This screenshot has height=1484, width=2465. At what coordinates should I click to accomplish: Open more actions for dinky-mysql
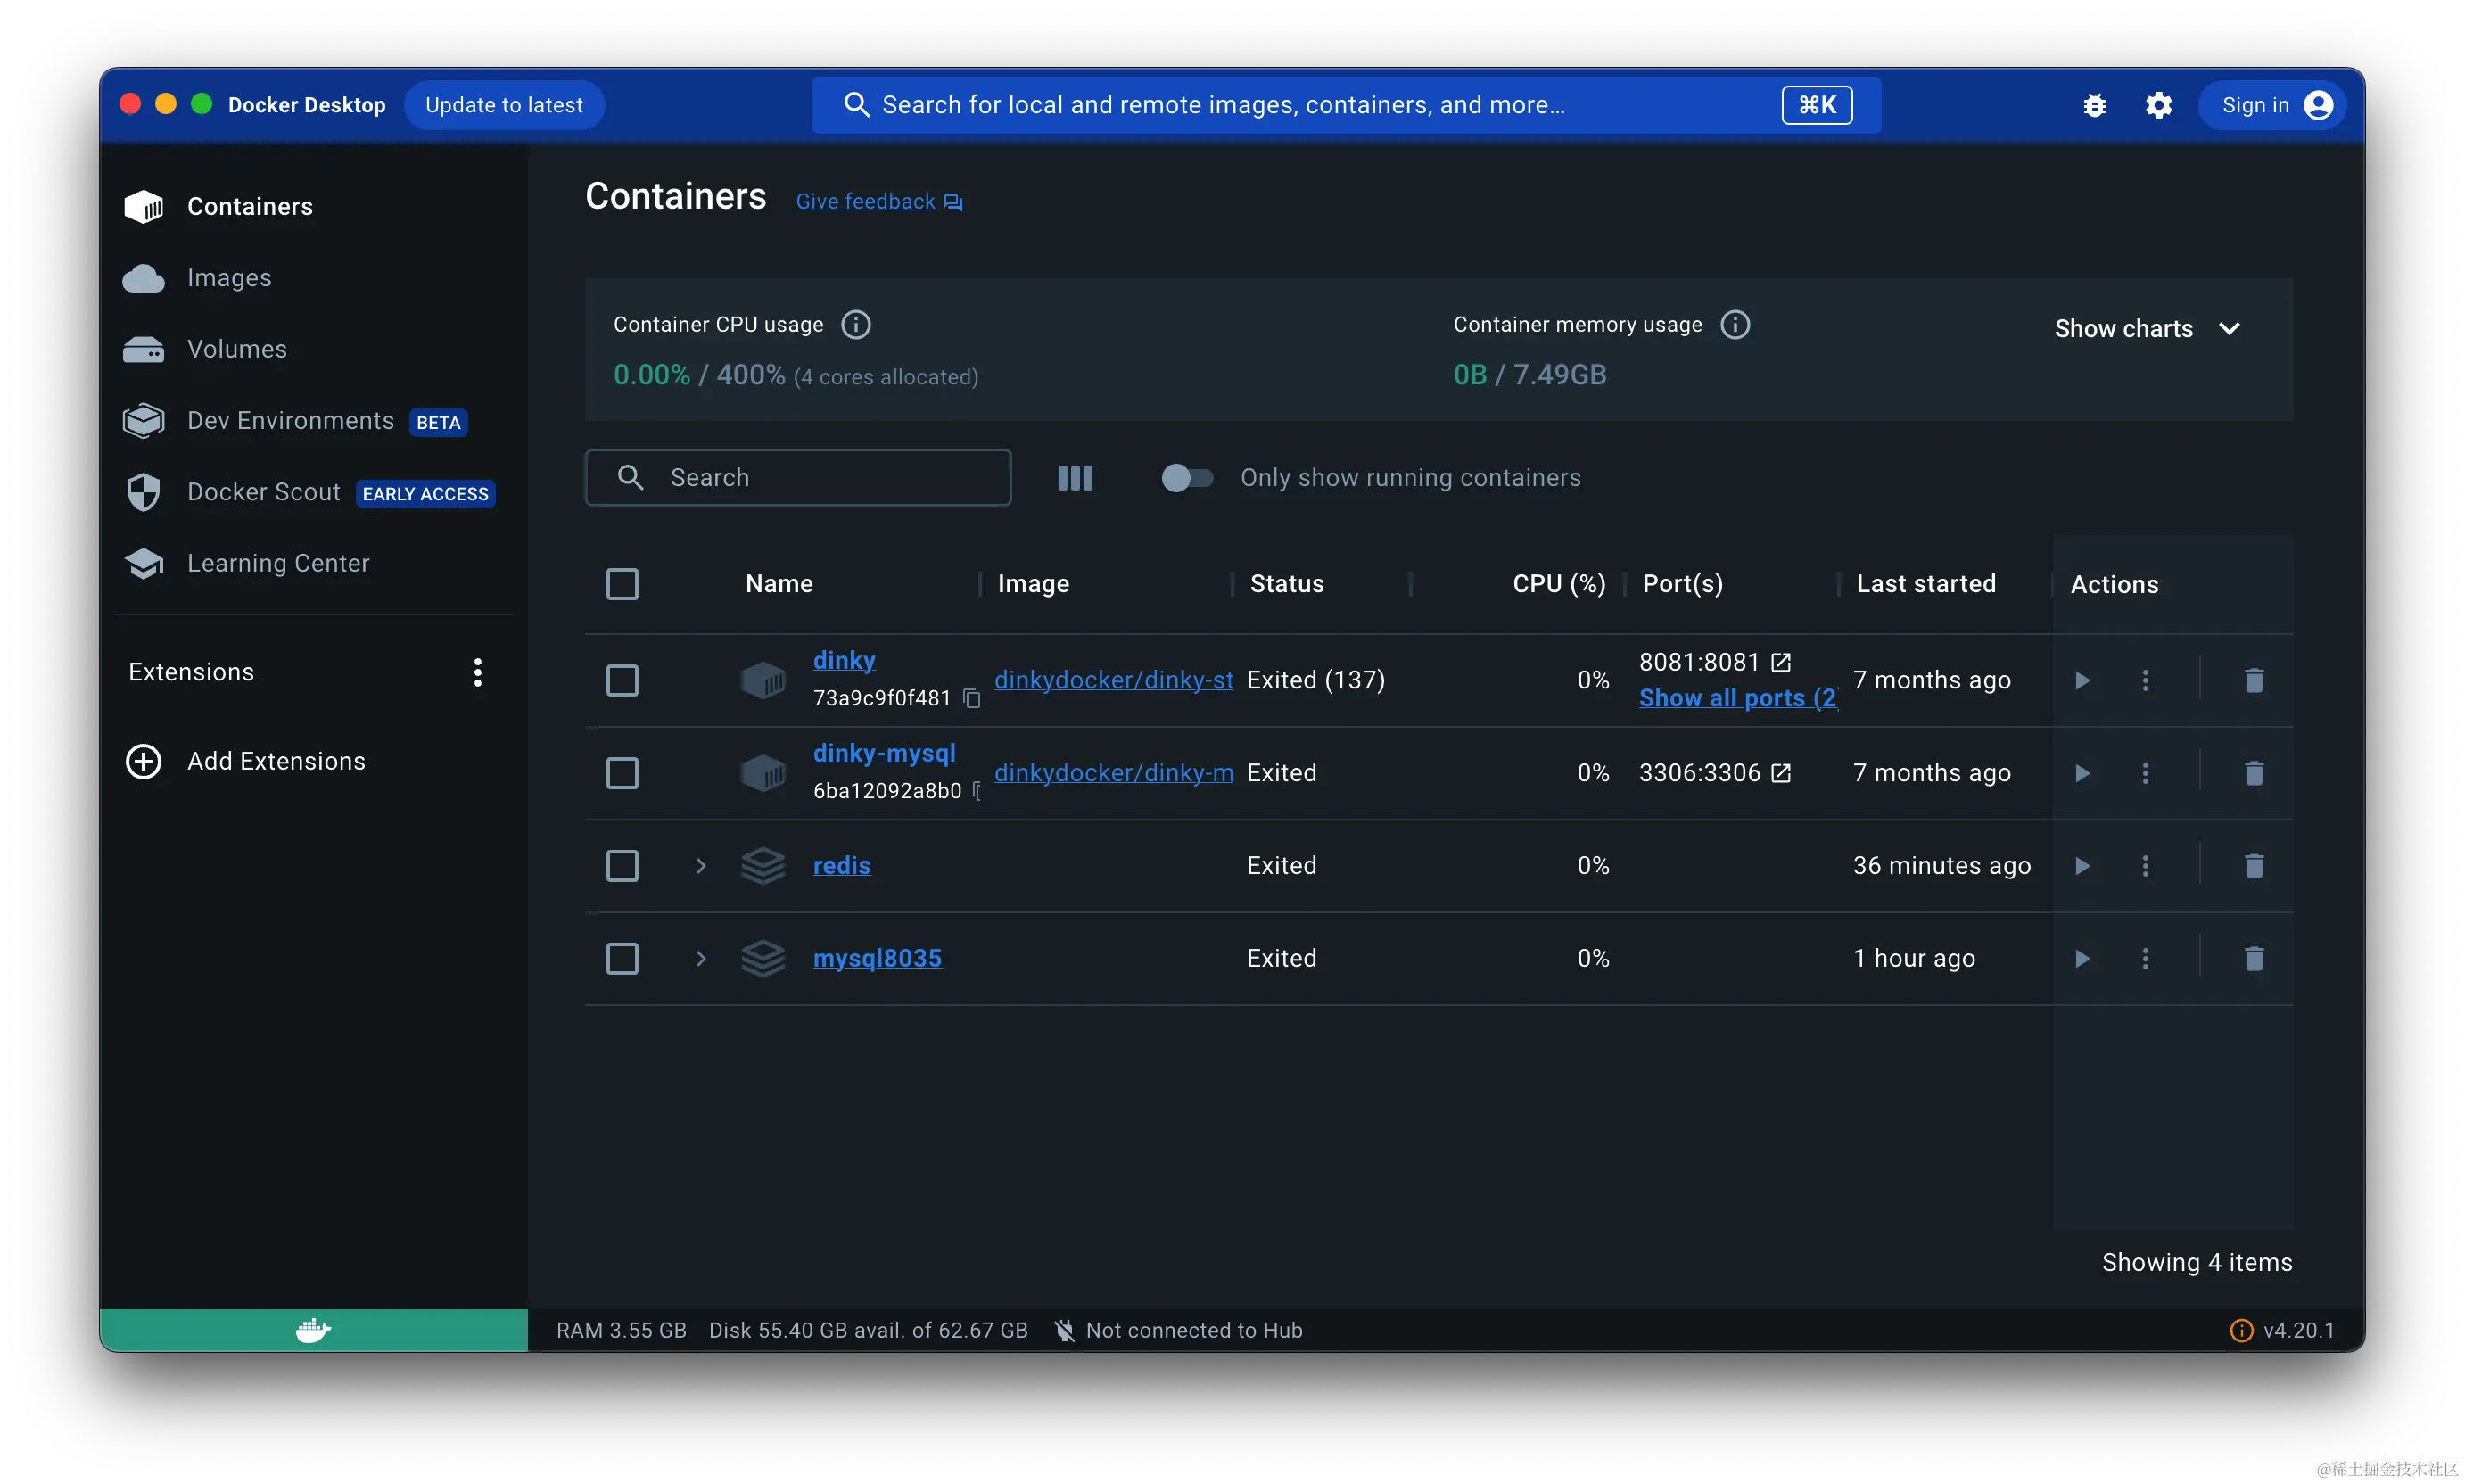(x=2145, y=773)
